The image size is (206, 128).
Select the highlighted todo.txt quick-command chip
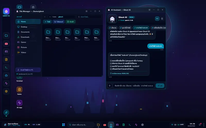pyautogui.click(x=141, y=28)
